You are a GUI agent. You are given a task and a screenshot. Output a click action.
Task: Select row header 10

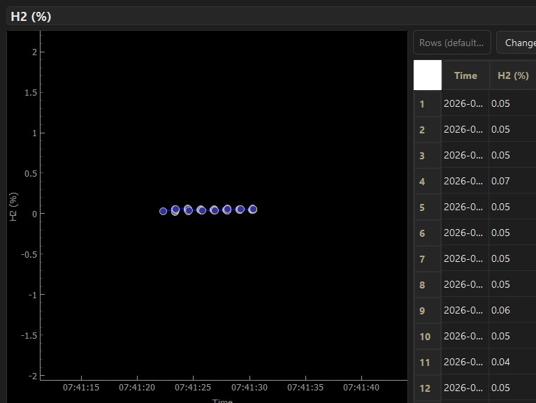point(427,337)
